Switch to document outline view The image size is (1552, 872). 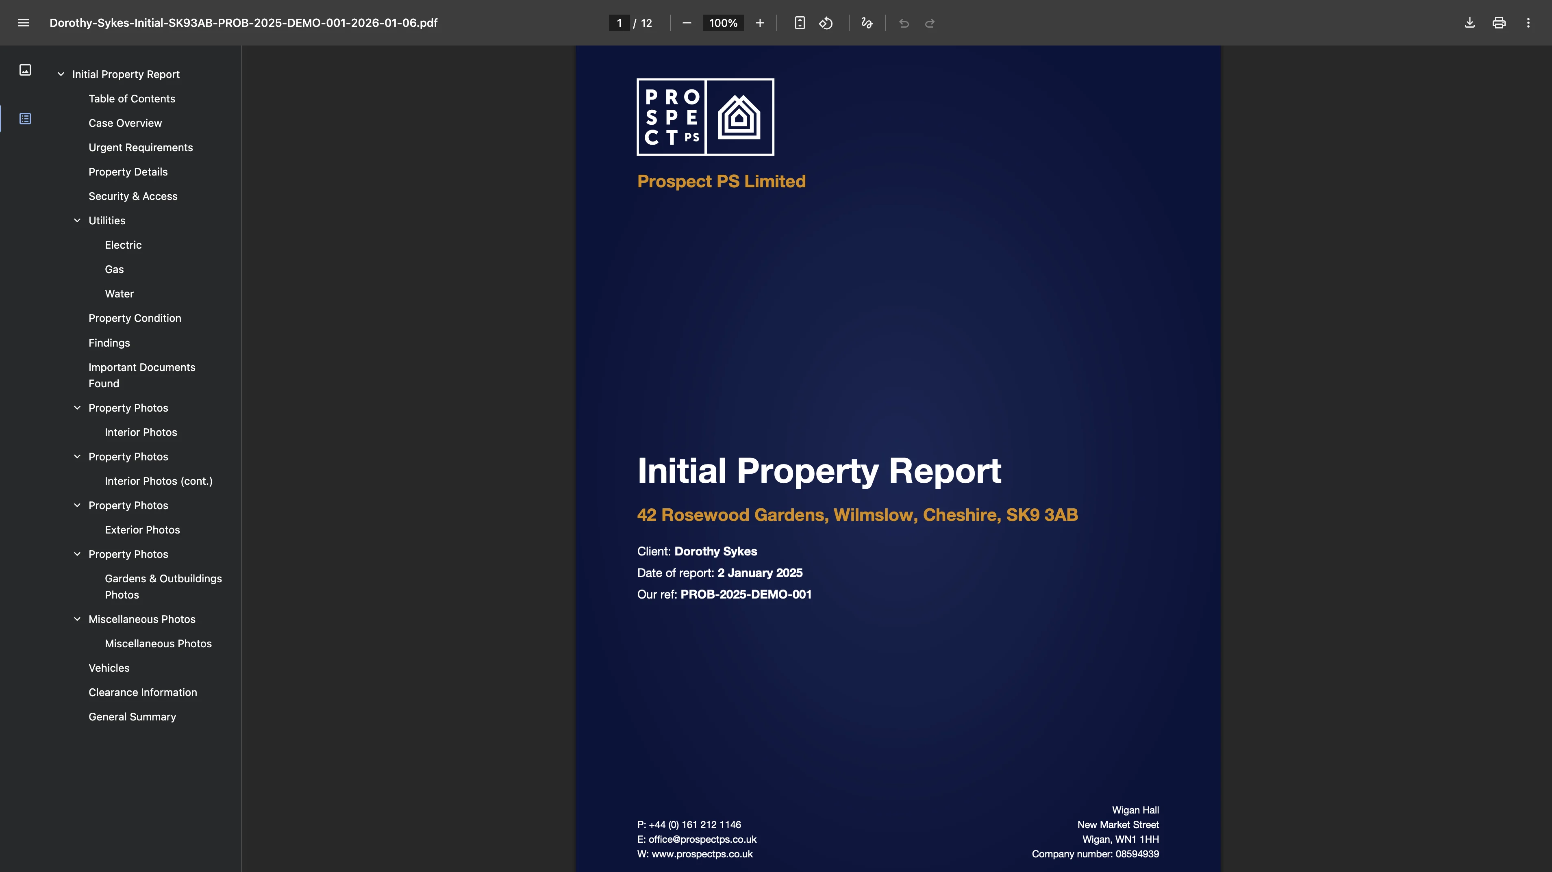coord(25,119)
